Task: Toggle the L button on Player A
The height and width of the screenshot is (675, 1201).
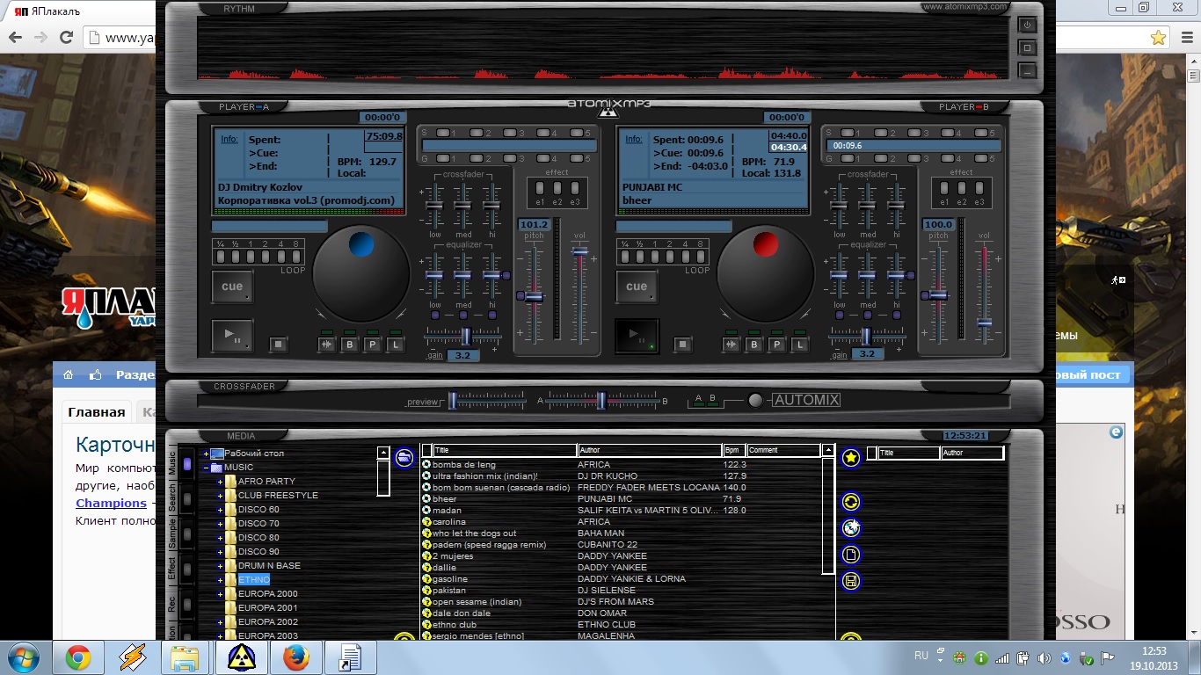Action: pos(396,345)
